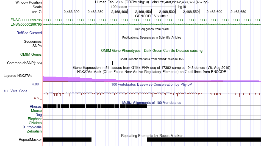Click the 2,468,550 ruler coordinate
Image resolution: width=261 pixels, height=146 pixels.
tap(191, 12)
